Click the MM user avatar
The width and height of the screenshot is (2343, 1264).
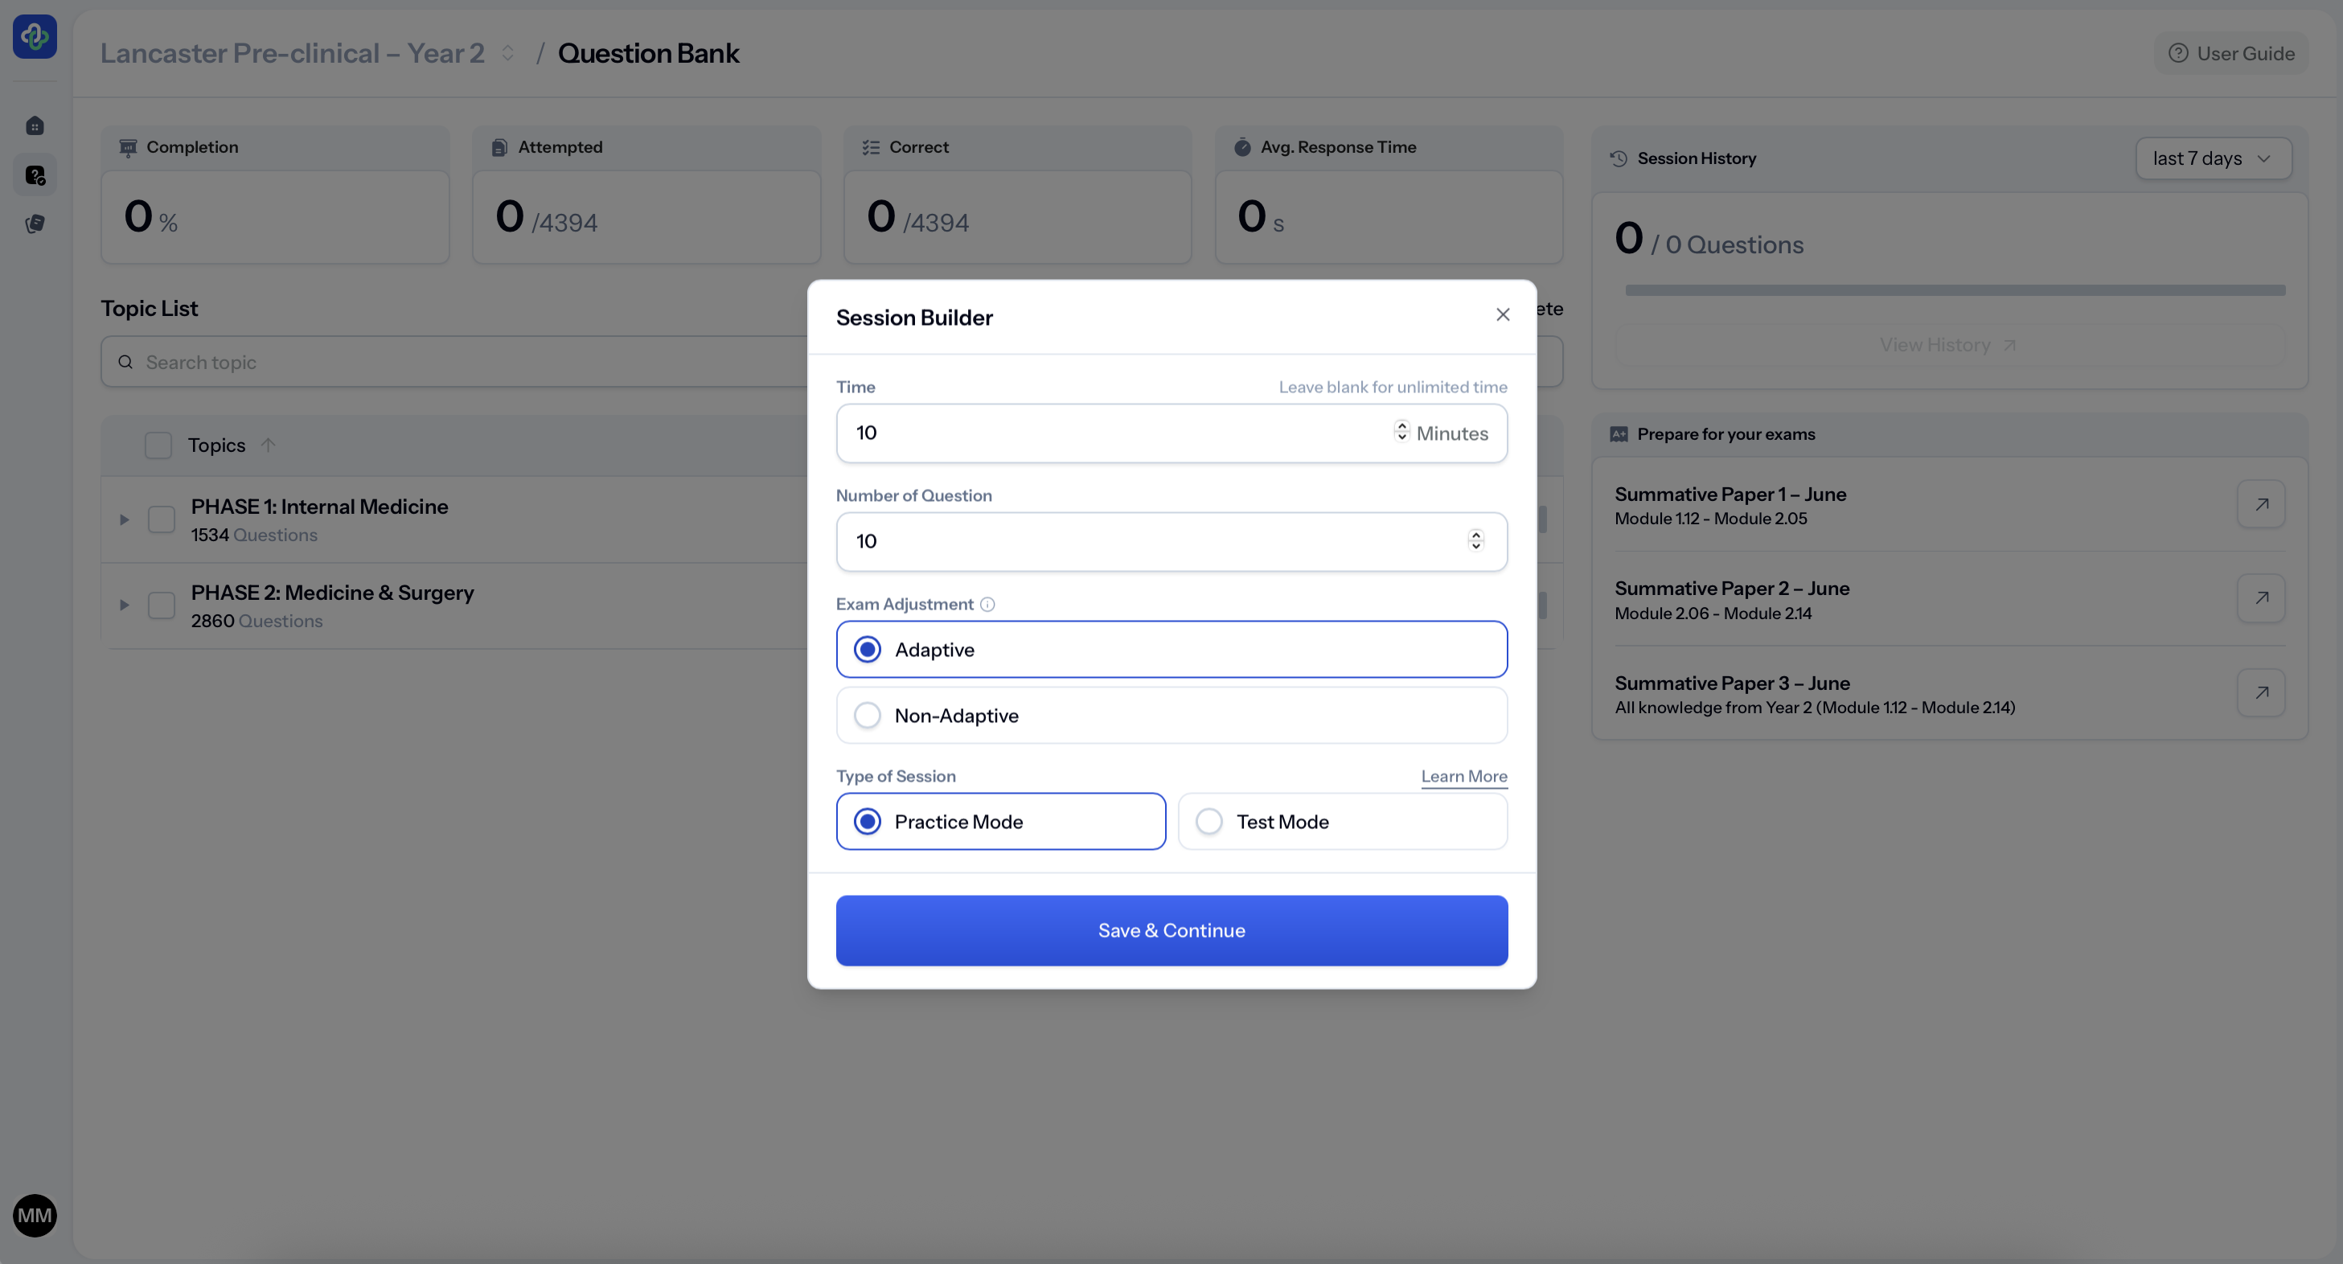(x=35, y=1216)
